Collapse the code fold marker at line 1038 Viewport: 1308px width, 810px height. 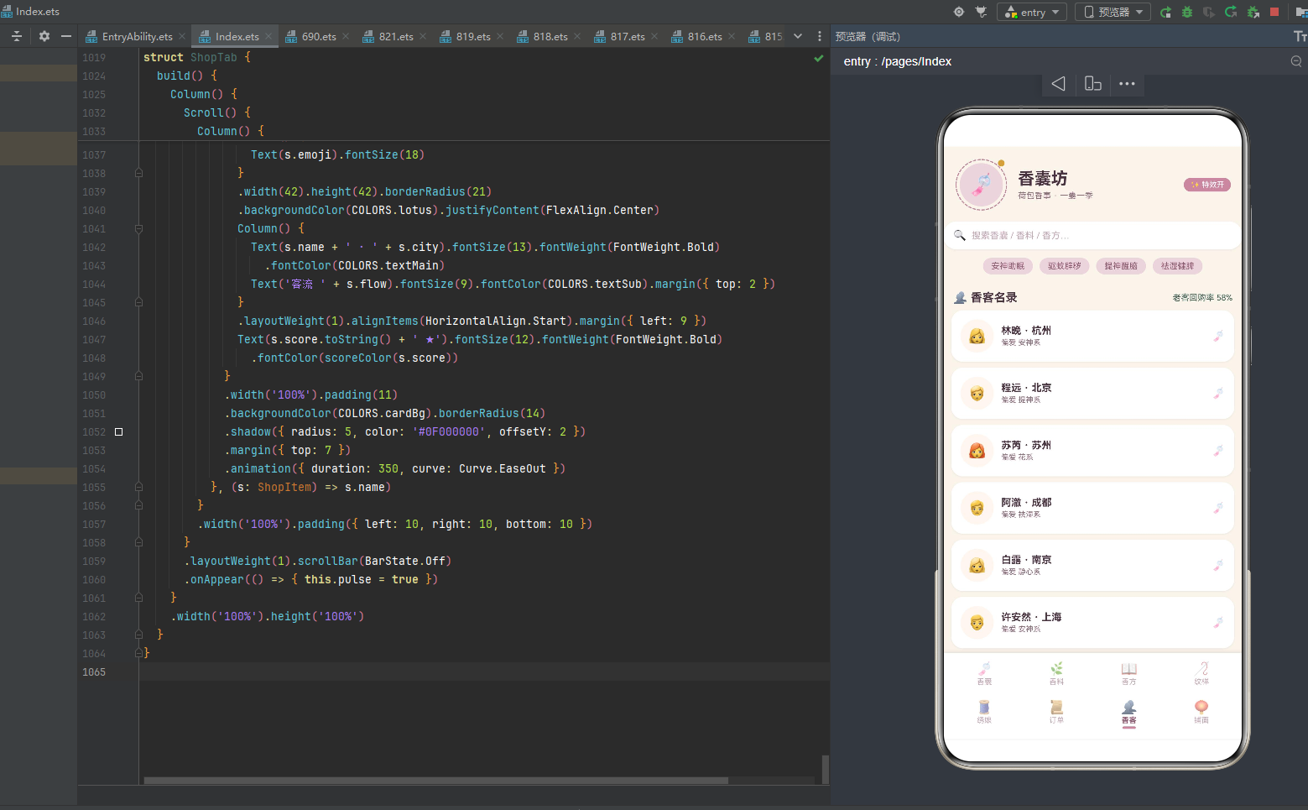click(x=138, y=173)
